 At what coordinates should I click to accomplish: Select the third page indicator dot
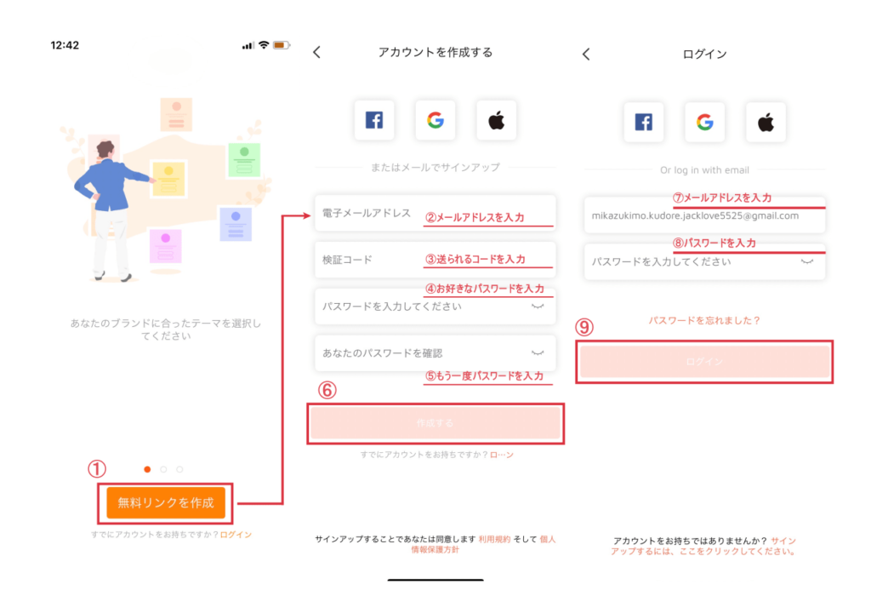(x=179, y=469)
